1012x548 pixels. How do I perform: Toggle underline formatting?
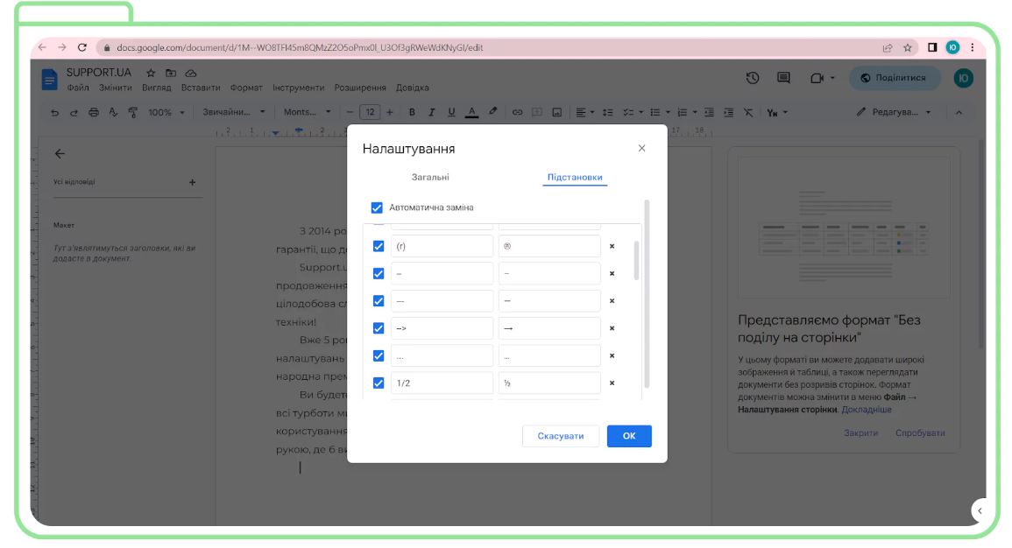[x=451, y=112]
